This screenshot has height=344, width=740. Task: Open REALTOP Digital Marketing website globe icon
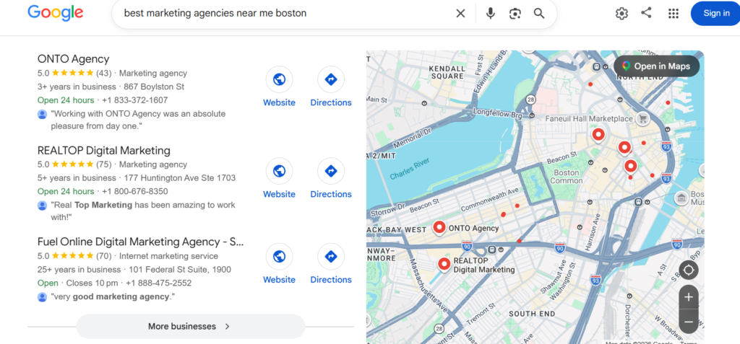[x=279, y=171]
